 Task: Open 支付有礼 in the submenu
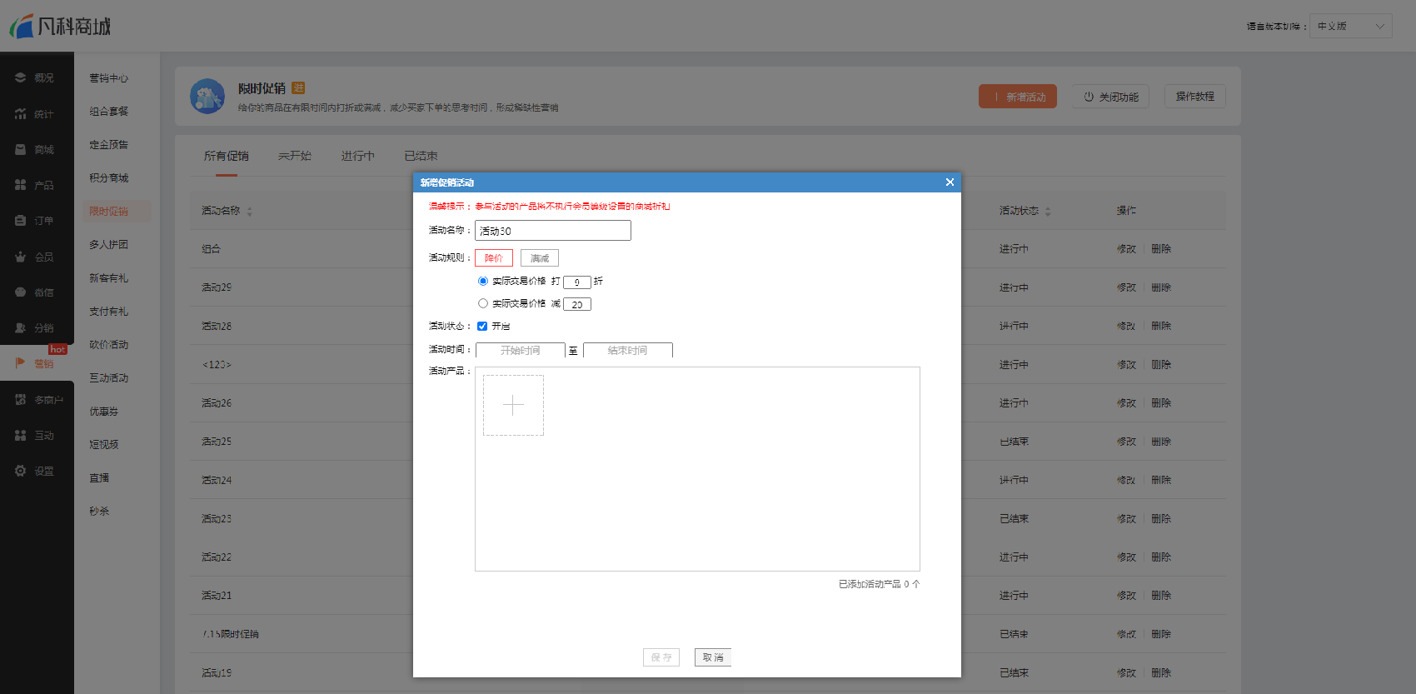109,311
